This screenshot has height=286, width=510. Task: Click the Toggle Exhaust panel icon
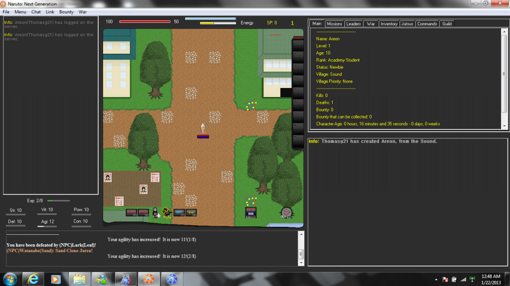(x=251, y=212)
